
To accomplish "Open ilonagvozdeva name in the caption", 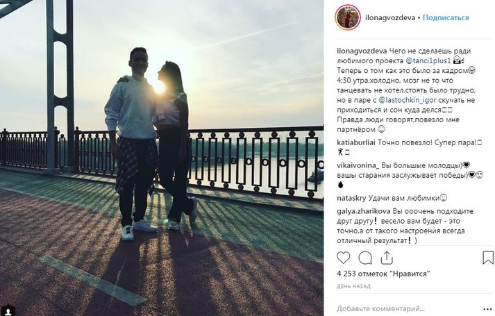I will [362, 51].
